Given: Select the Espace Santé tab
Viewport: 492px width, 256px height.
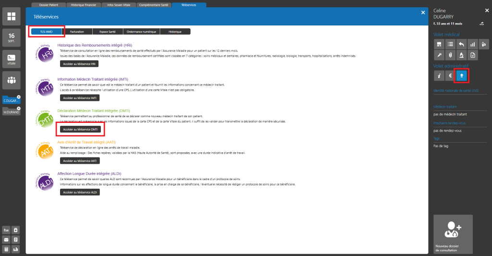Looking at the screenshot, I should pos(108,32).
